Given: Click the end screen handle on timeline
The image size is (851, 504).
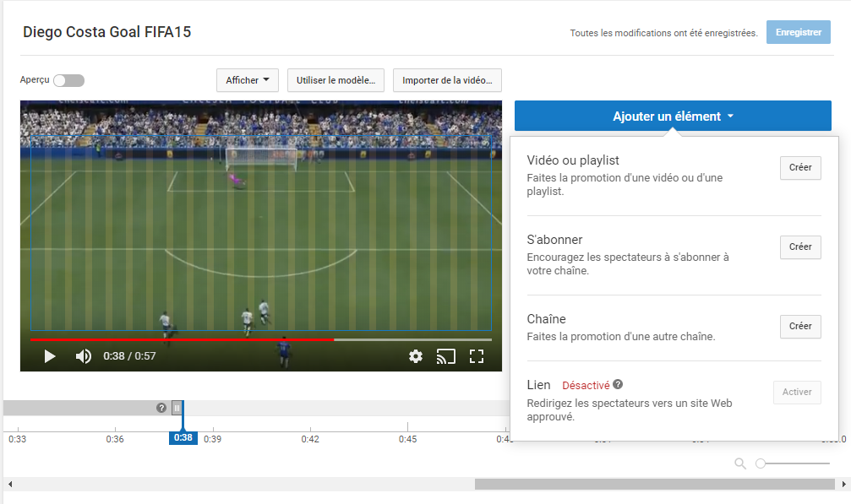Looking at the screenshot, I should pyautogui.click(x=177, y=408).
